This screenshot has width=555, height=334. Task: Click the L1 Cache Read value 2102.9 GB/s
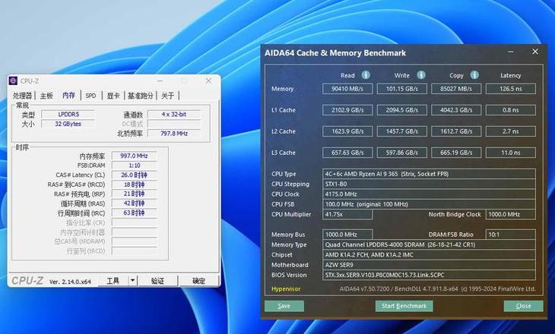[347, 110]
